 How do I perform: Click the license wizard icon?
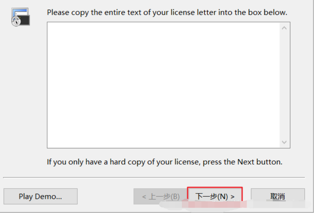point(21,18)
